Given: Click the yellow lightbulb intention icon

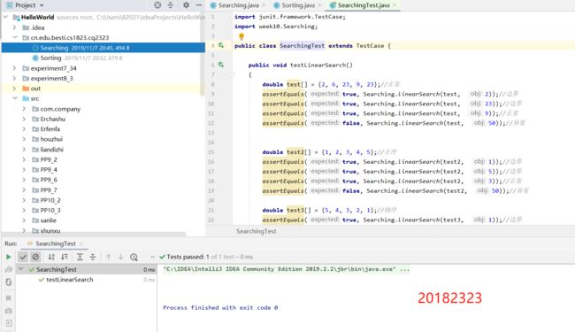Looking at the screenshot, I should (241, 36).
